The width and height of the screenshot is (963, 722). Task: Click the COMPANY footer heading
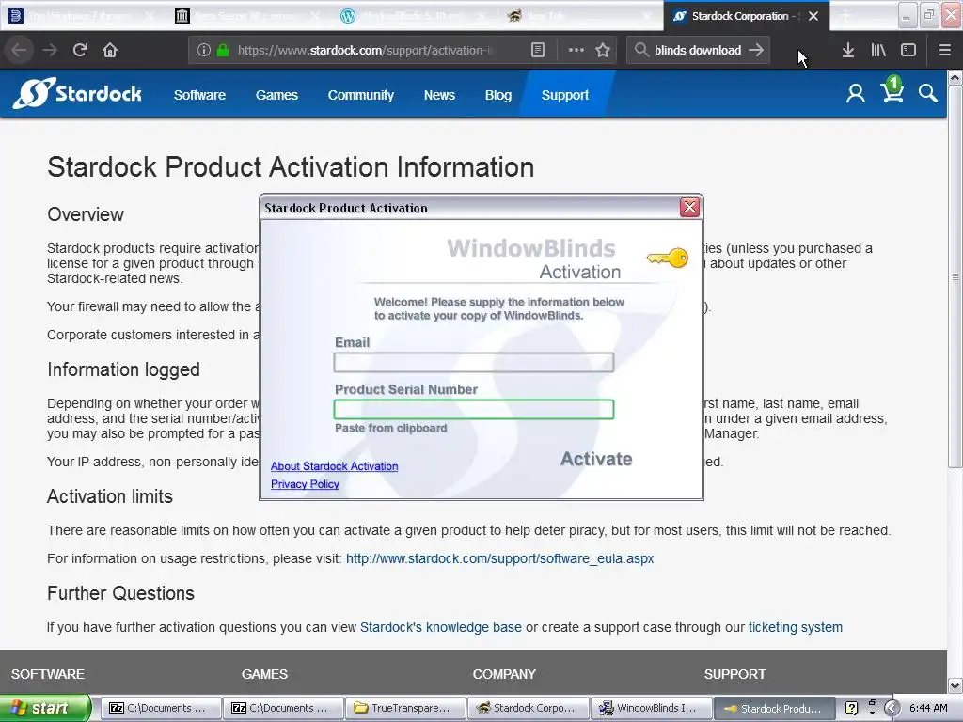pos(504,674)
